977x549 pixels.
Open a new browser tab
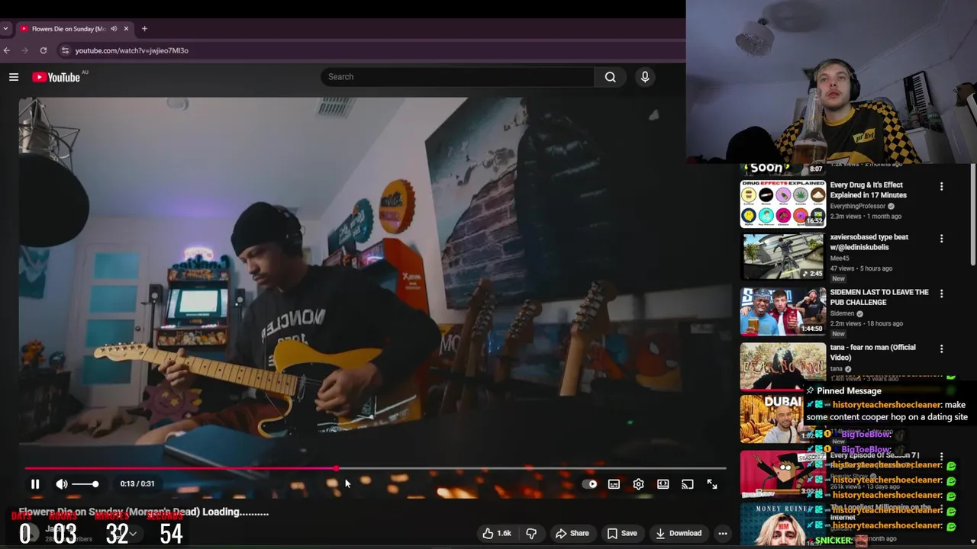[x=144, y=28]
